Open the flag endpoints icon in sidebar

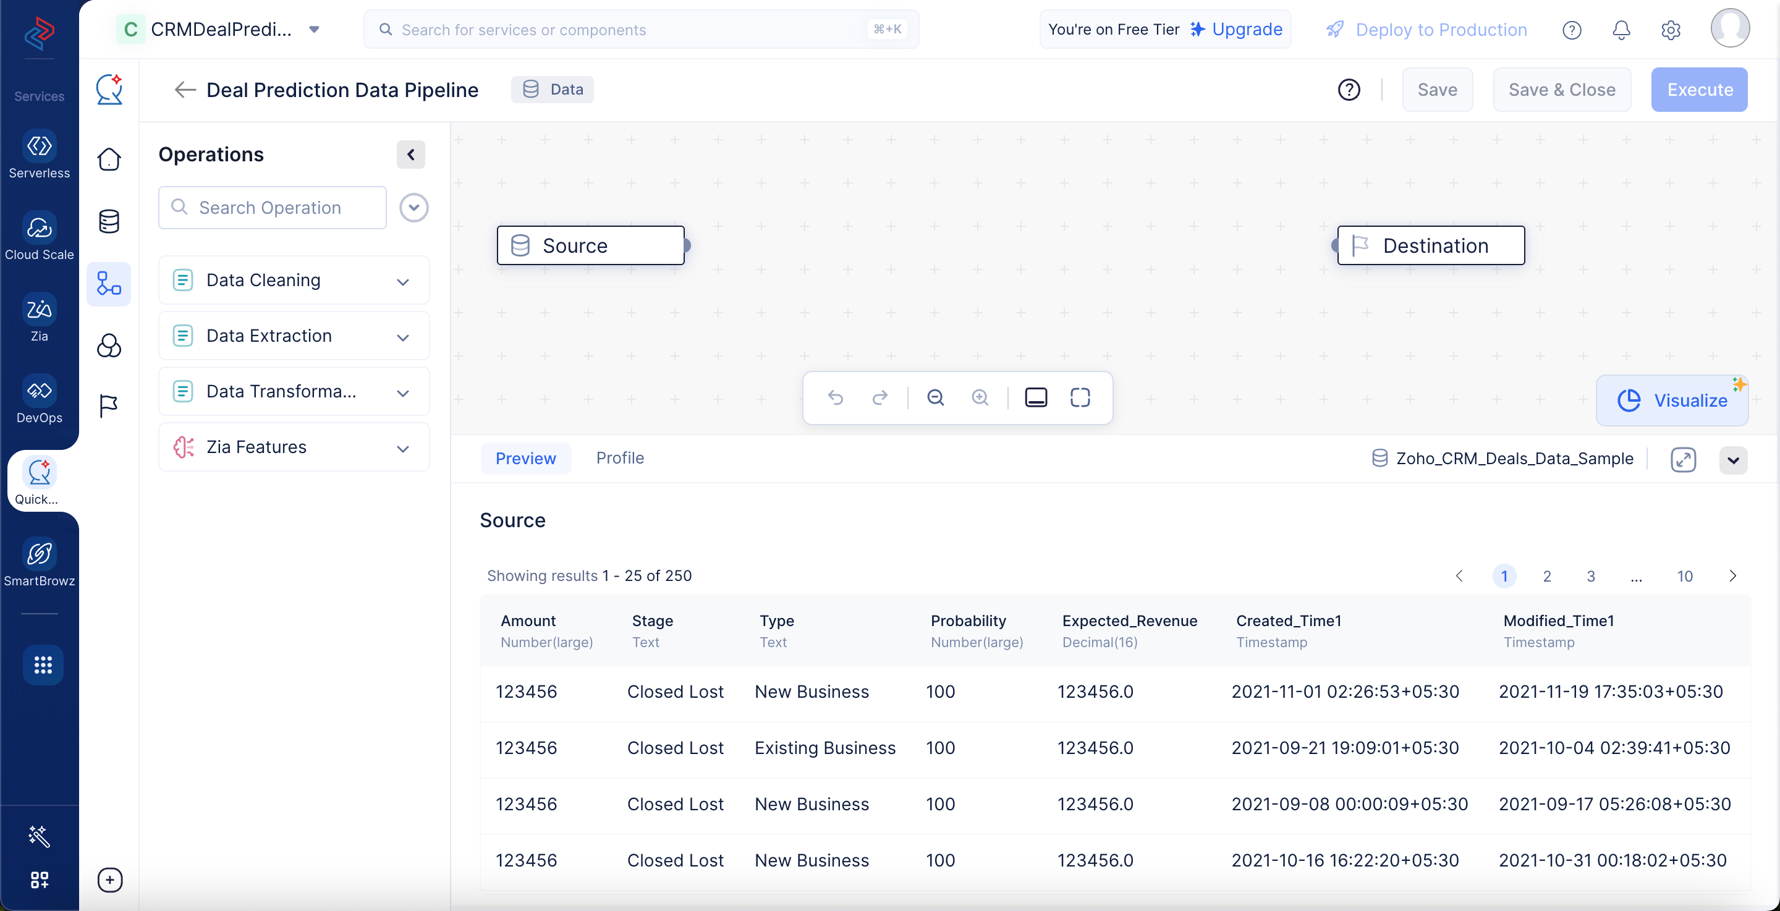pos(109,405)
